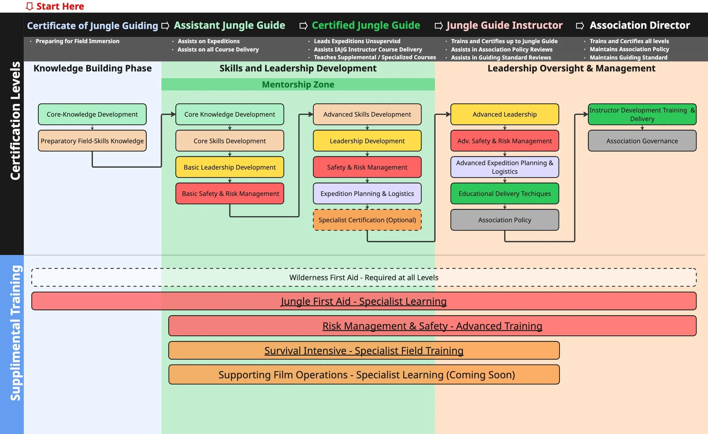Click the arrow icon before Association Director
Viewport: 708px width, 434px height.
580,26
